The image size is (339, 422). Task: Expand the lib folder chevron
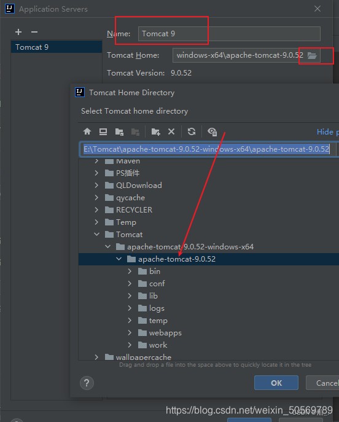click(x=130, y=296)
